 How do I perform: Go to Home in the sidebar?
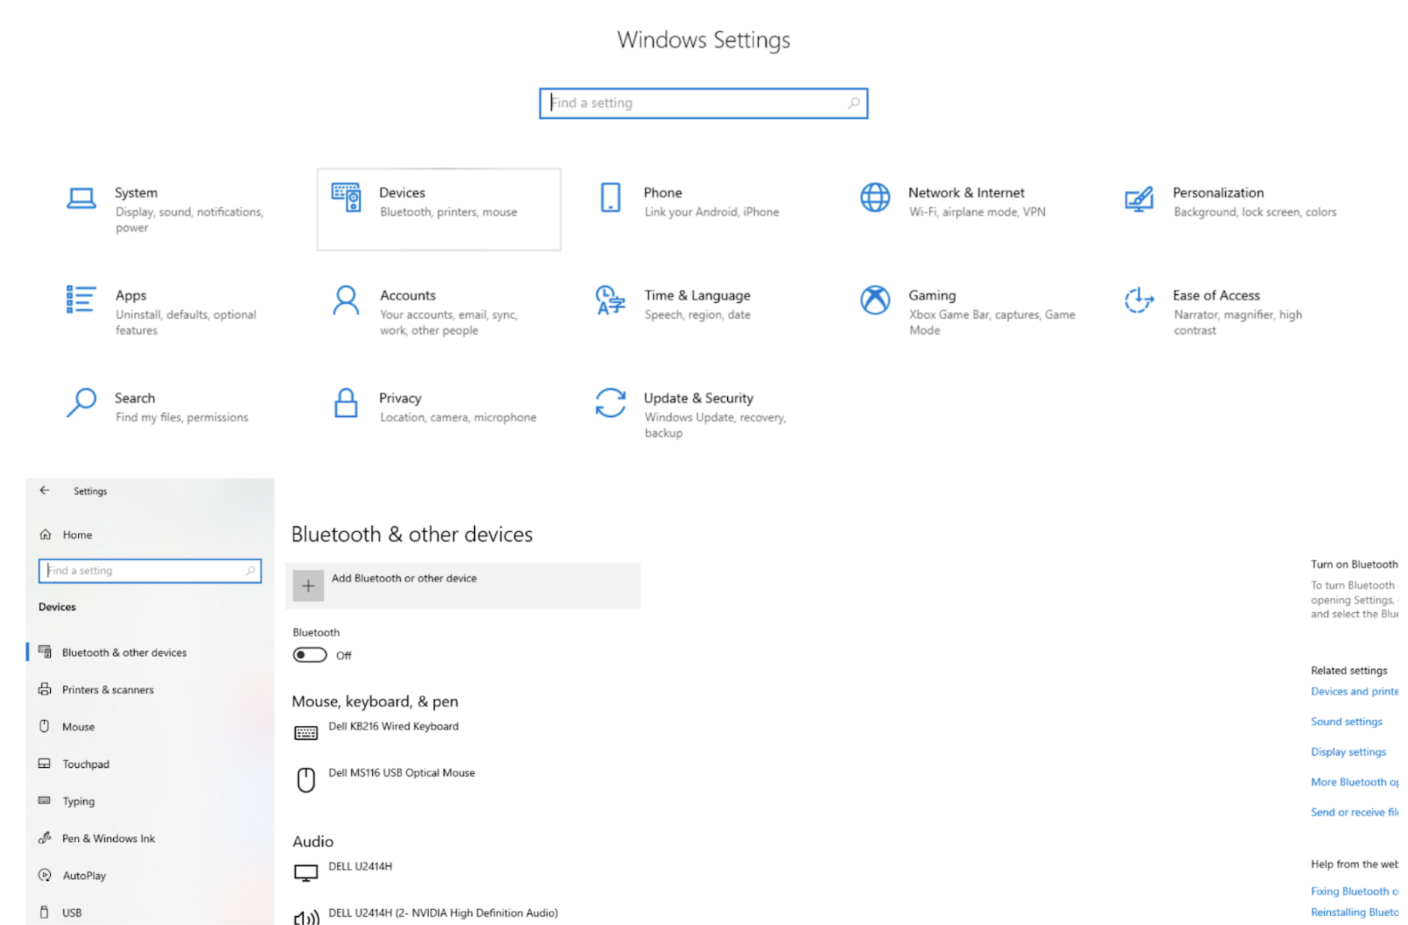(x=77, y=535)
